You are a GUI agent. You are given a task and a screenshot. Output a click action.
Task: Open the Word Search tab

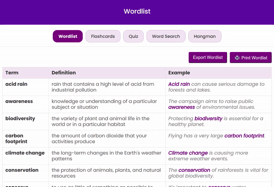(166, 36)
